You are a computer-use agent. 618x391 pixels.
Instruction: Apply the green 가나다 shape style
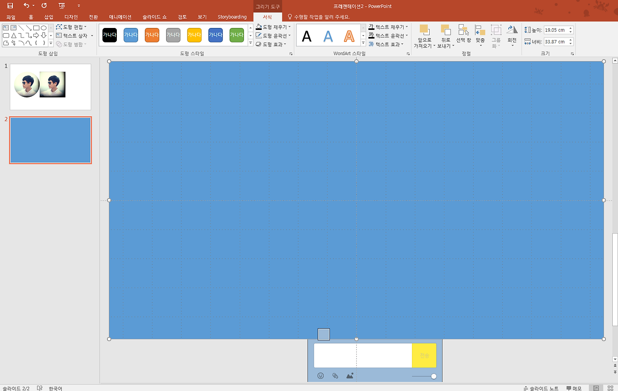pos(237,35)
